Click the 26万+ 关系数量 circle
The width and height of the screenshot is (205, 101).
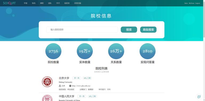116,51
